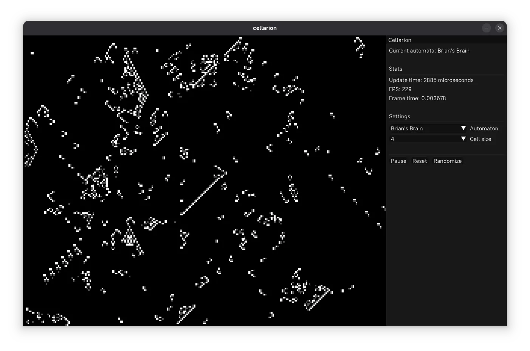Click the Update time readout
530x351 pixels.
(x=431, y=80)
